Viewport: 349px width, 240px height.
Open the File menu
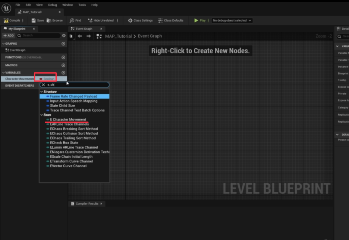(18, 5)
